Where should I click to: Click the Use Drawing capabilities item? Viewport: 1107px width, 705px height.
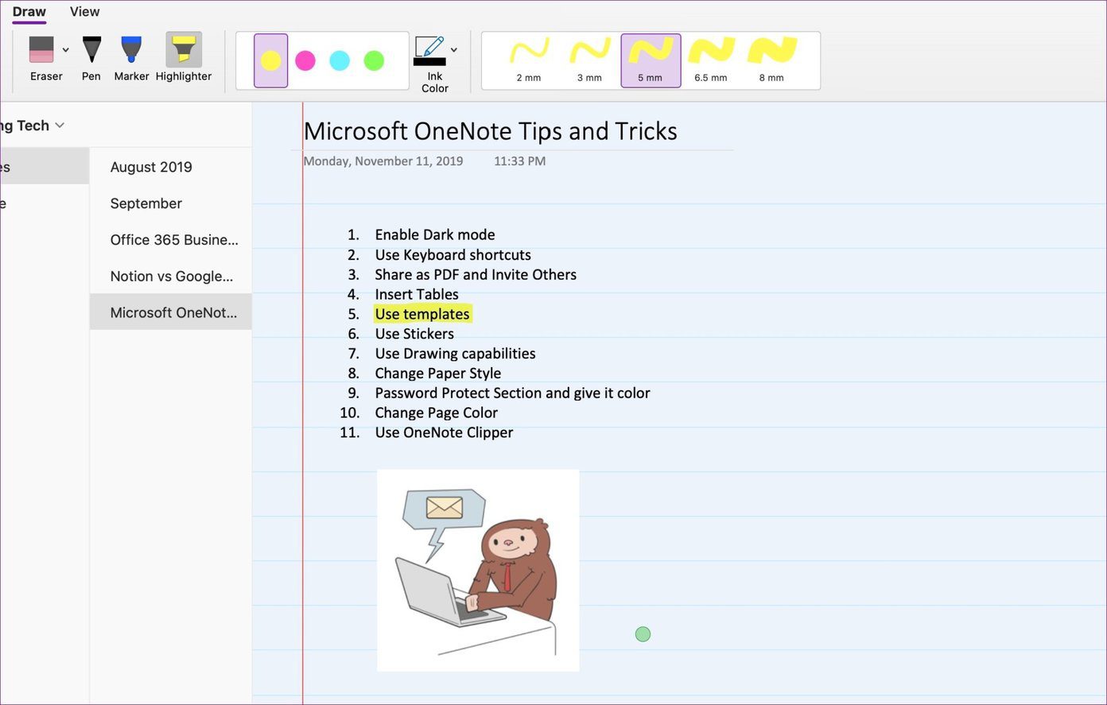(x=455, y=354)
